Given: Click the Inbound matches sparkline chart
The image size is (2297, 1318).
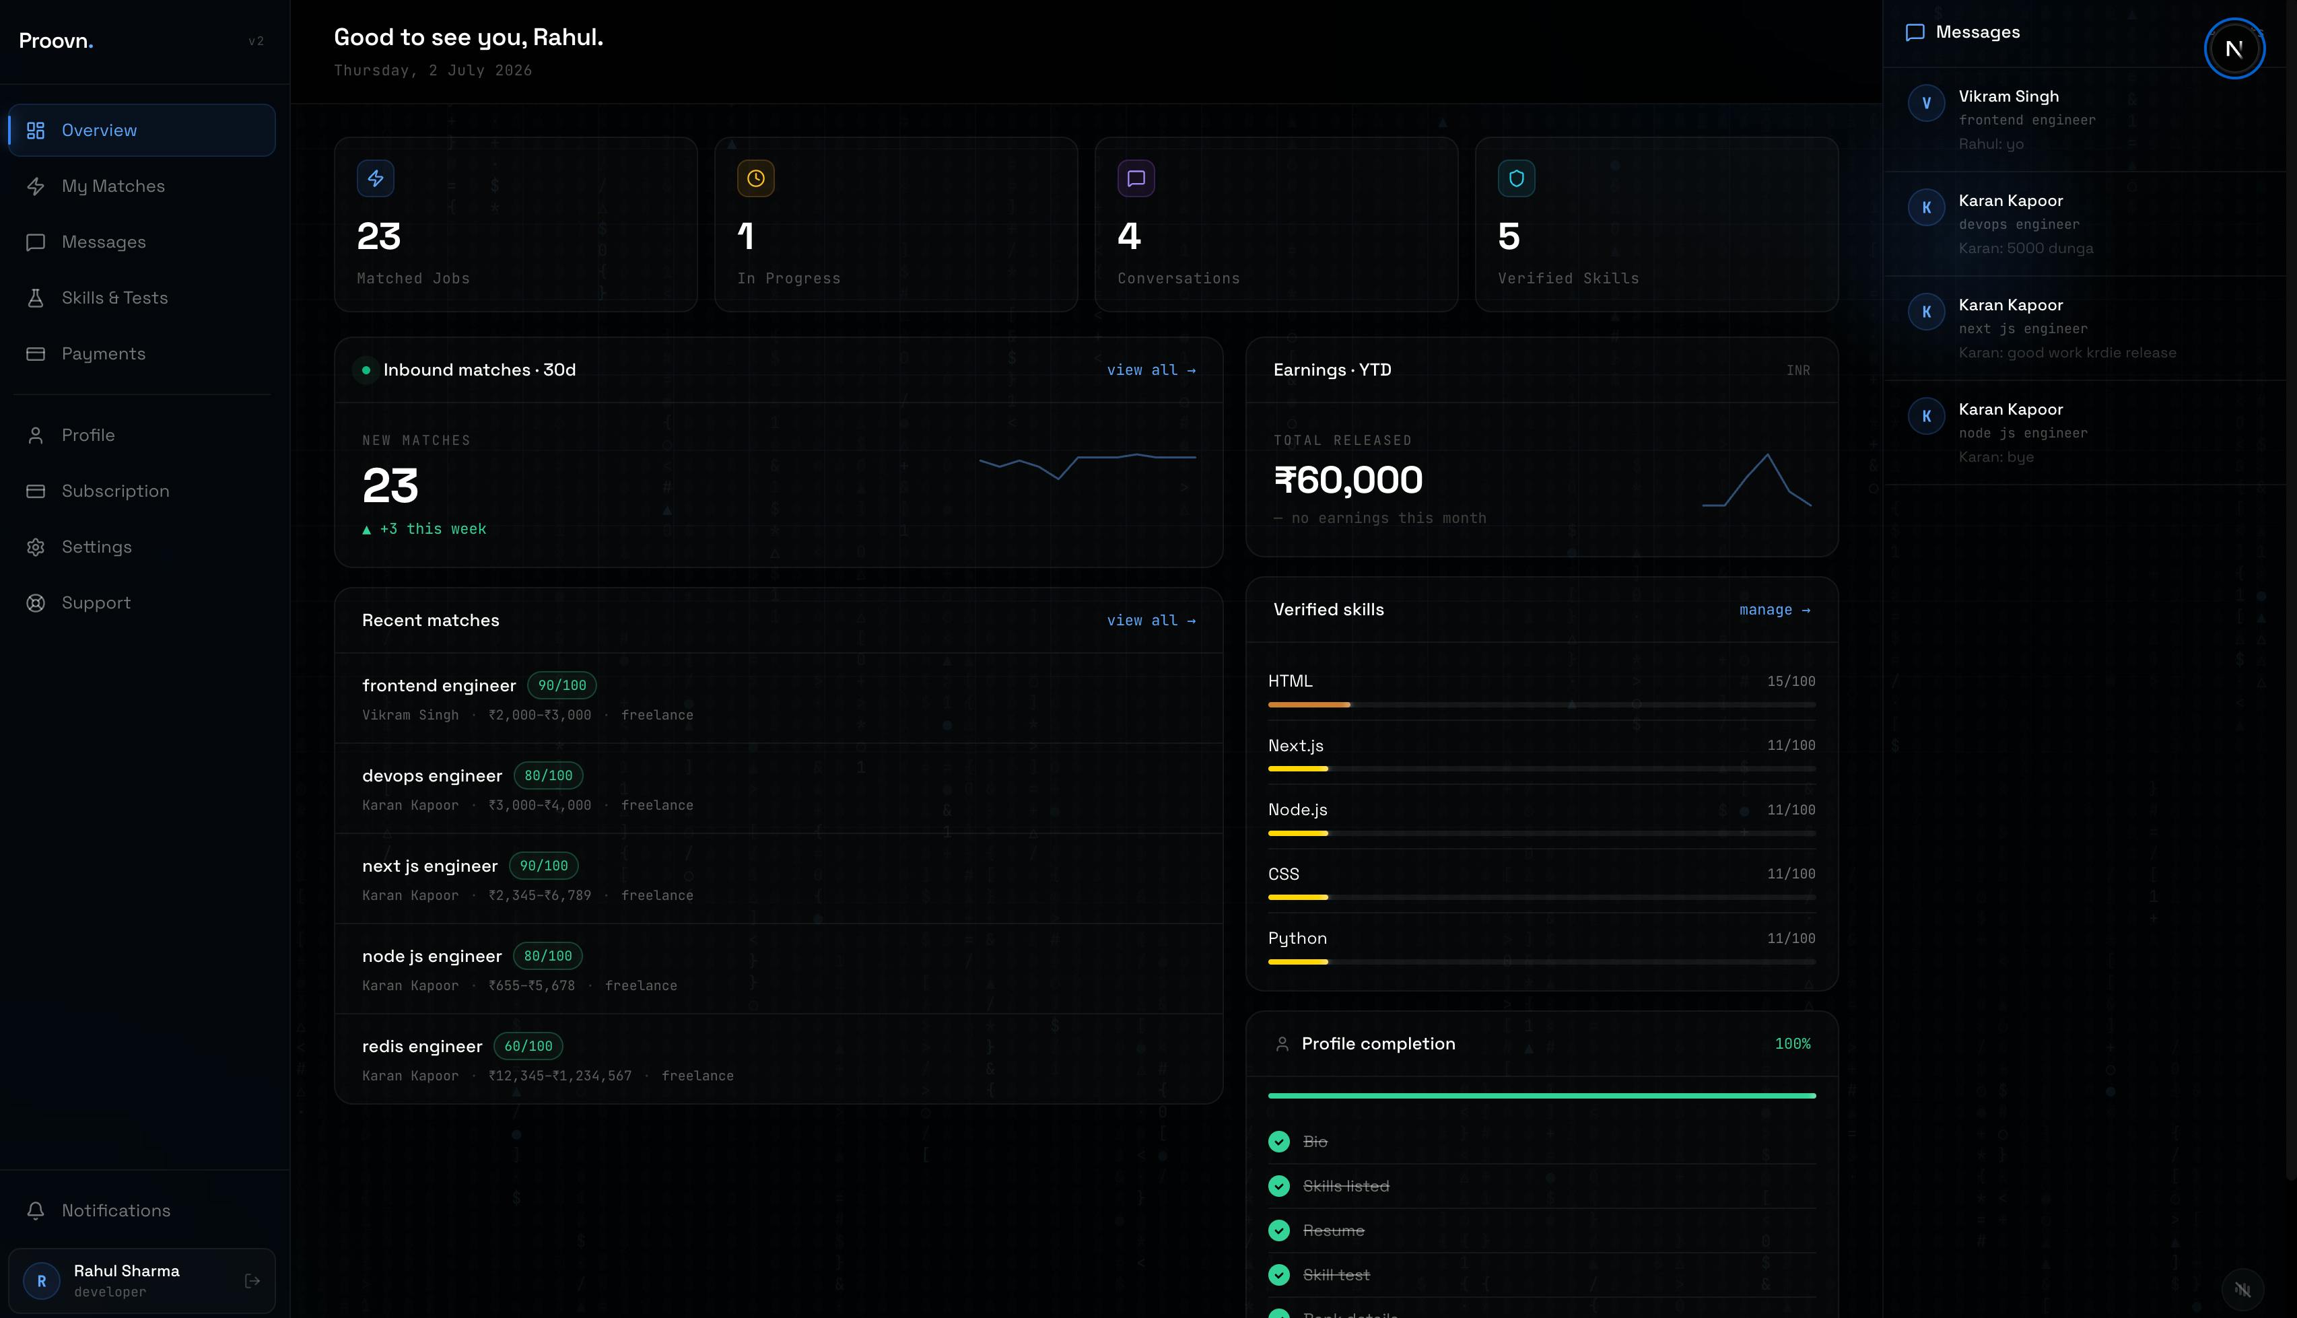Looking at the screenshot, I should [1087, 465].
